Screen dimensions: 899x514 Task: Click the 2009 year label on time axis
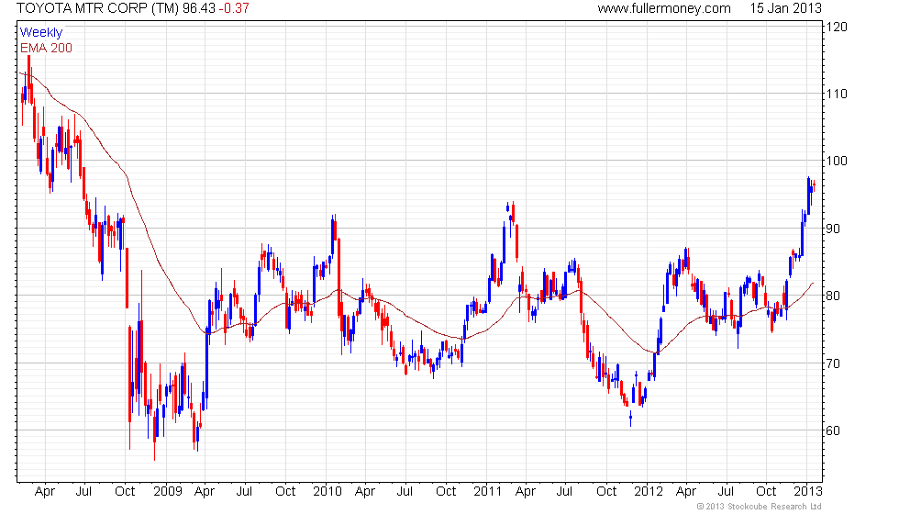pyautogui.click(x=167, y=492)
